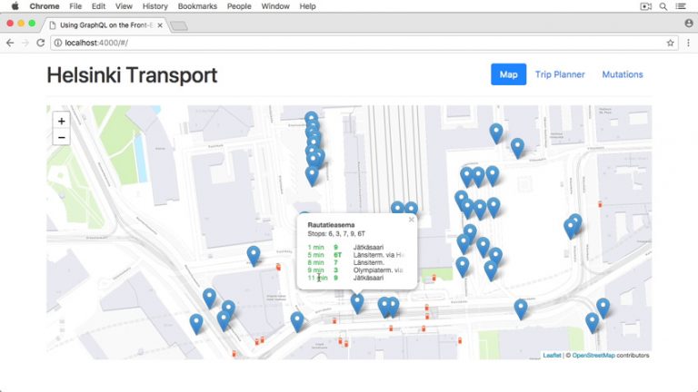Screen dimensions: 698x392
Task: Open the OpenStreetMap contributors link
Action: 593,355
